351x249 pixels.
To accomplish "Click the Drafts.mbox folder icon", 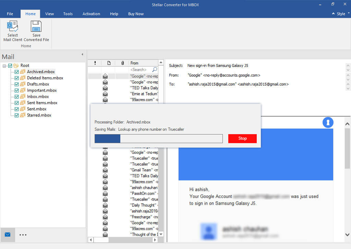I will click(x=23, y=84).
